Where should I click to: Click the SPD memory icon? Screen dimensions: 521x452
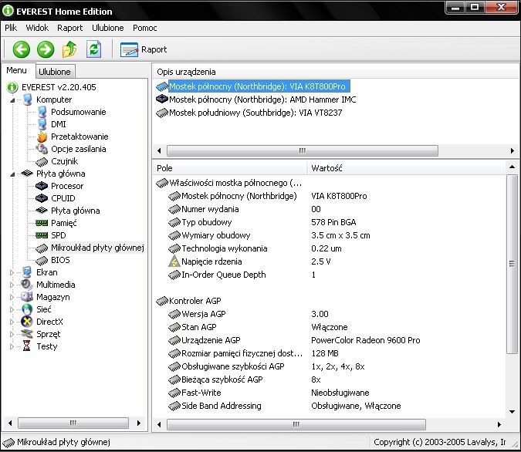coord(42,235)
